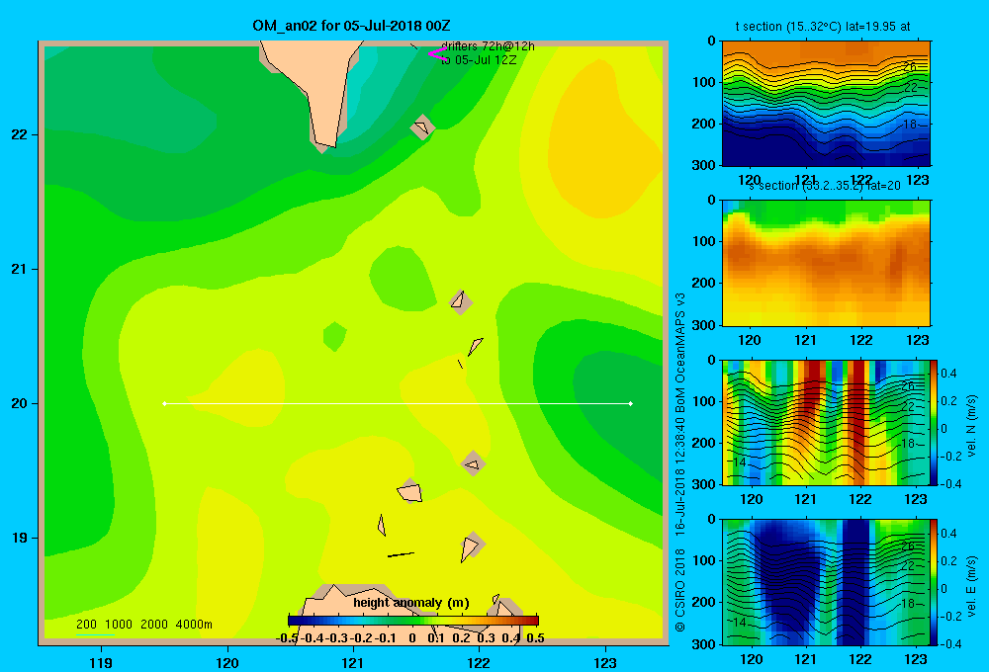Screen dimensions: 989x672
Task: Select the 'height anomaly (m)' label
Action: tap(411, 603)
